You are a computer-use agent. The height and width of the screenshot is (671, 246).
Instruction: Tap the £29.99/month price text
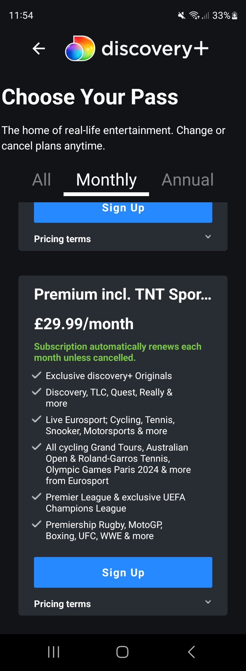tap(83, 324)
